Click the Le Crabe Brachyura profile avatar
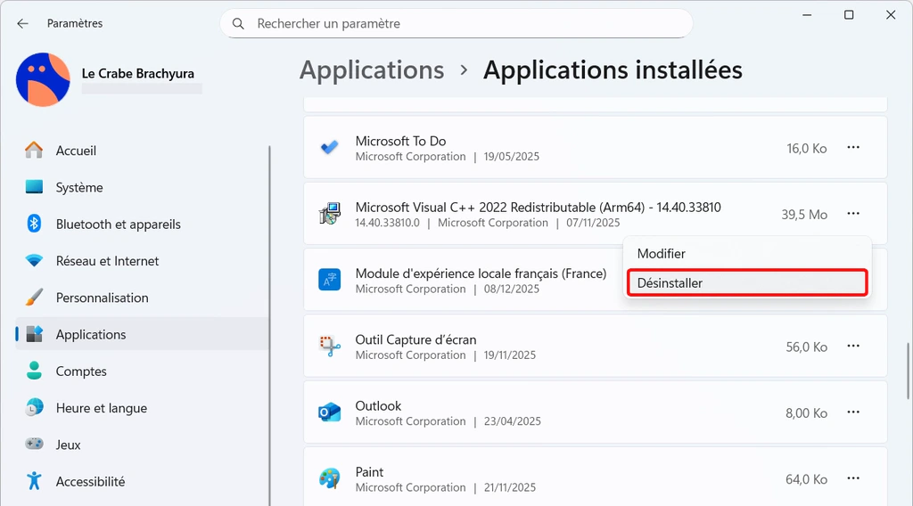 pos(43,79)
